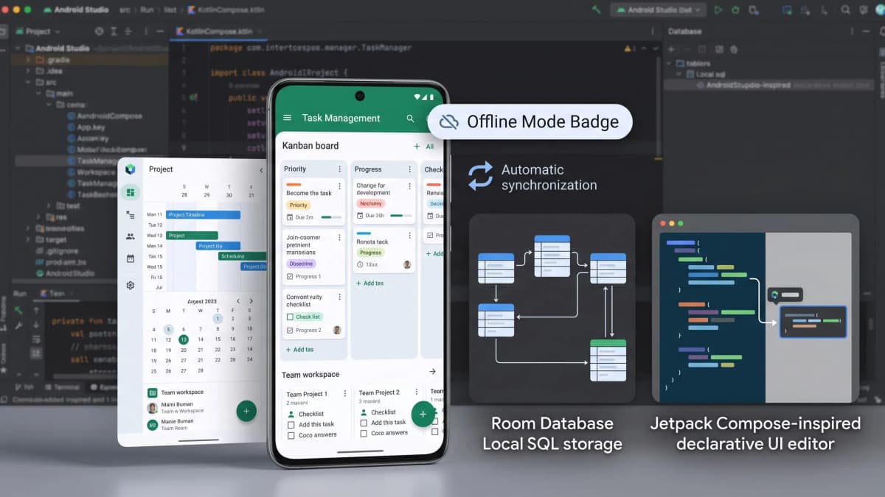The width and height of the screenshot is (885, 497).
Task: Tick the 'Check list' checkbox in the Convontvuity card
Action: (x=290, y=317)
